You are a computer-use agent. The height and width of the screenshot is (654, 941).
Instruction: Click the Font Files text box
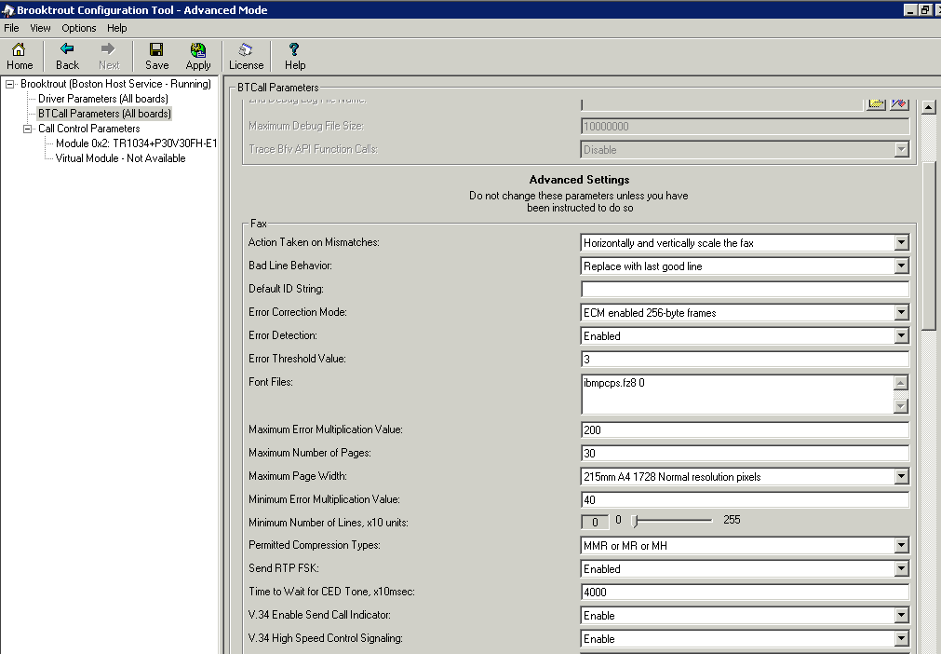[737, 394]
